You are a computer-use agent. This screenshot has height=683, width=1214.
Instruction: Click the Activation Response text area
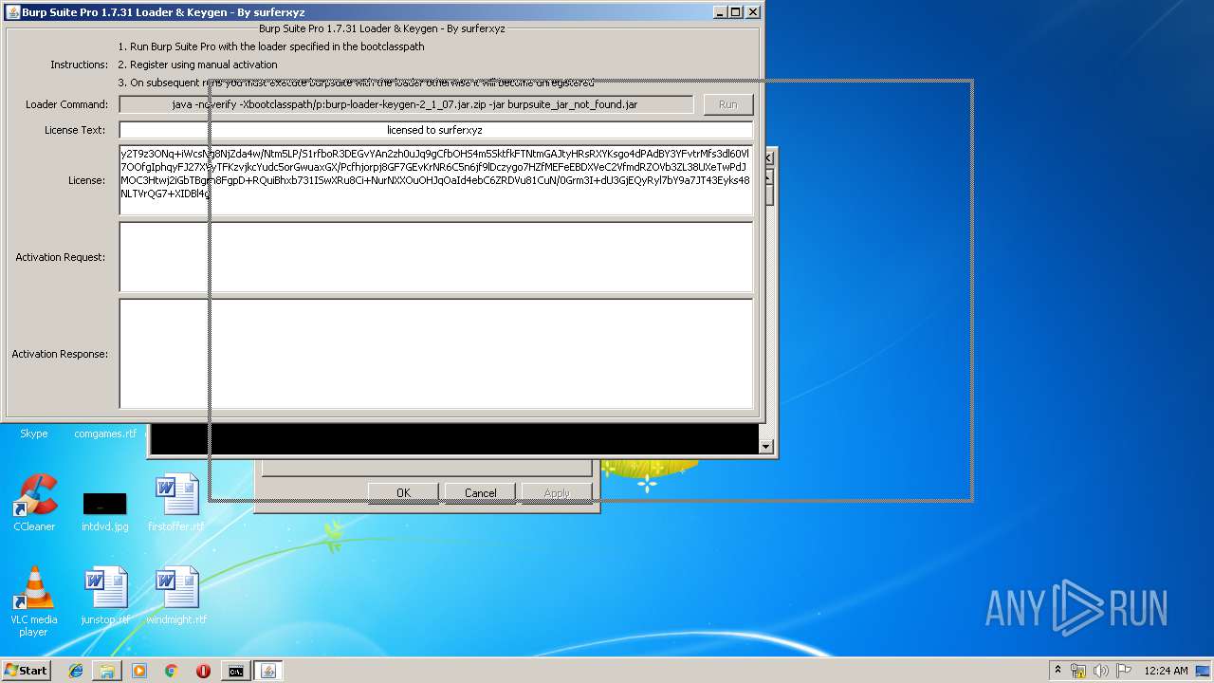click(x=436, y=354)
